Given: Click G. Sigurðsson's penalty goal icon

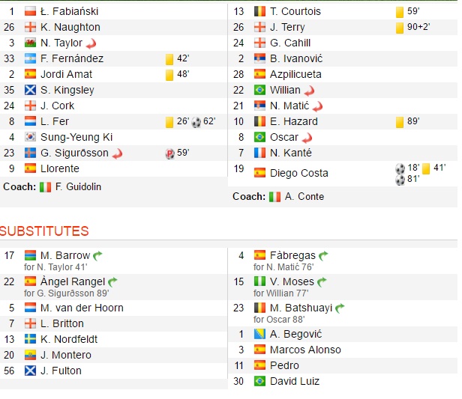Looking at the screenshot, I should pyautogui.click(x=169, y=153).
